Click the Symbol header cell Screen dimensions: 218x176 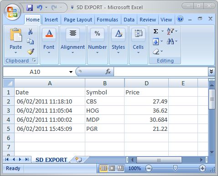tap(105, 92)
